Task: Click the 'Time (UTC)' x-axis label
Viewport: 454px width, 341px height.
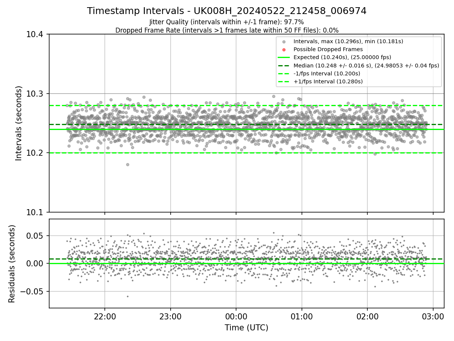Action: coord(246,328)
